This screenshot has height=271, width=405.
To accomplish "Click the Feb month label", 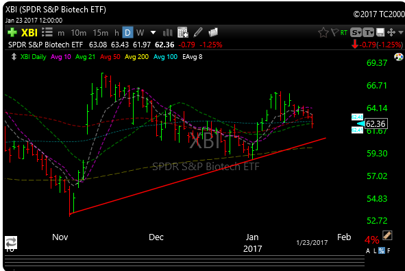I will point(344,237).
